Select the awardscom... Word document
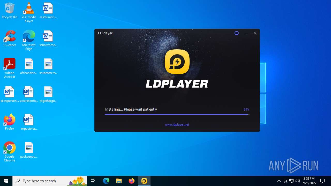Screen dimensions: 331x186 point(29,95)
